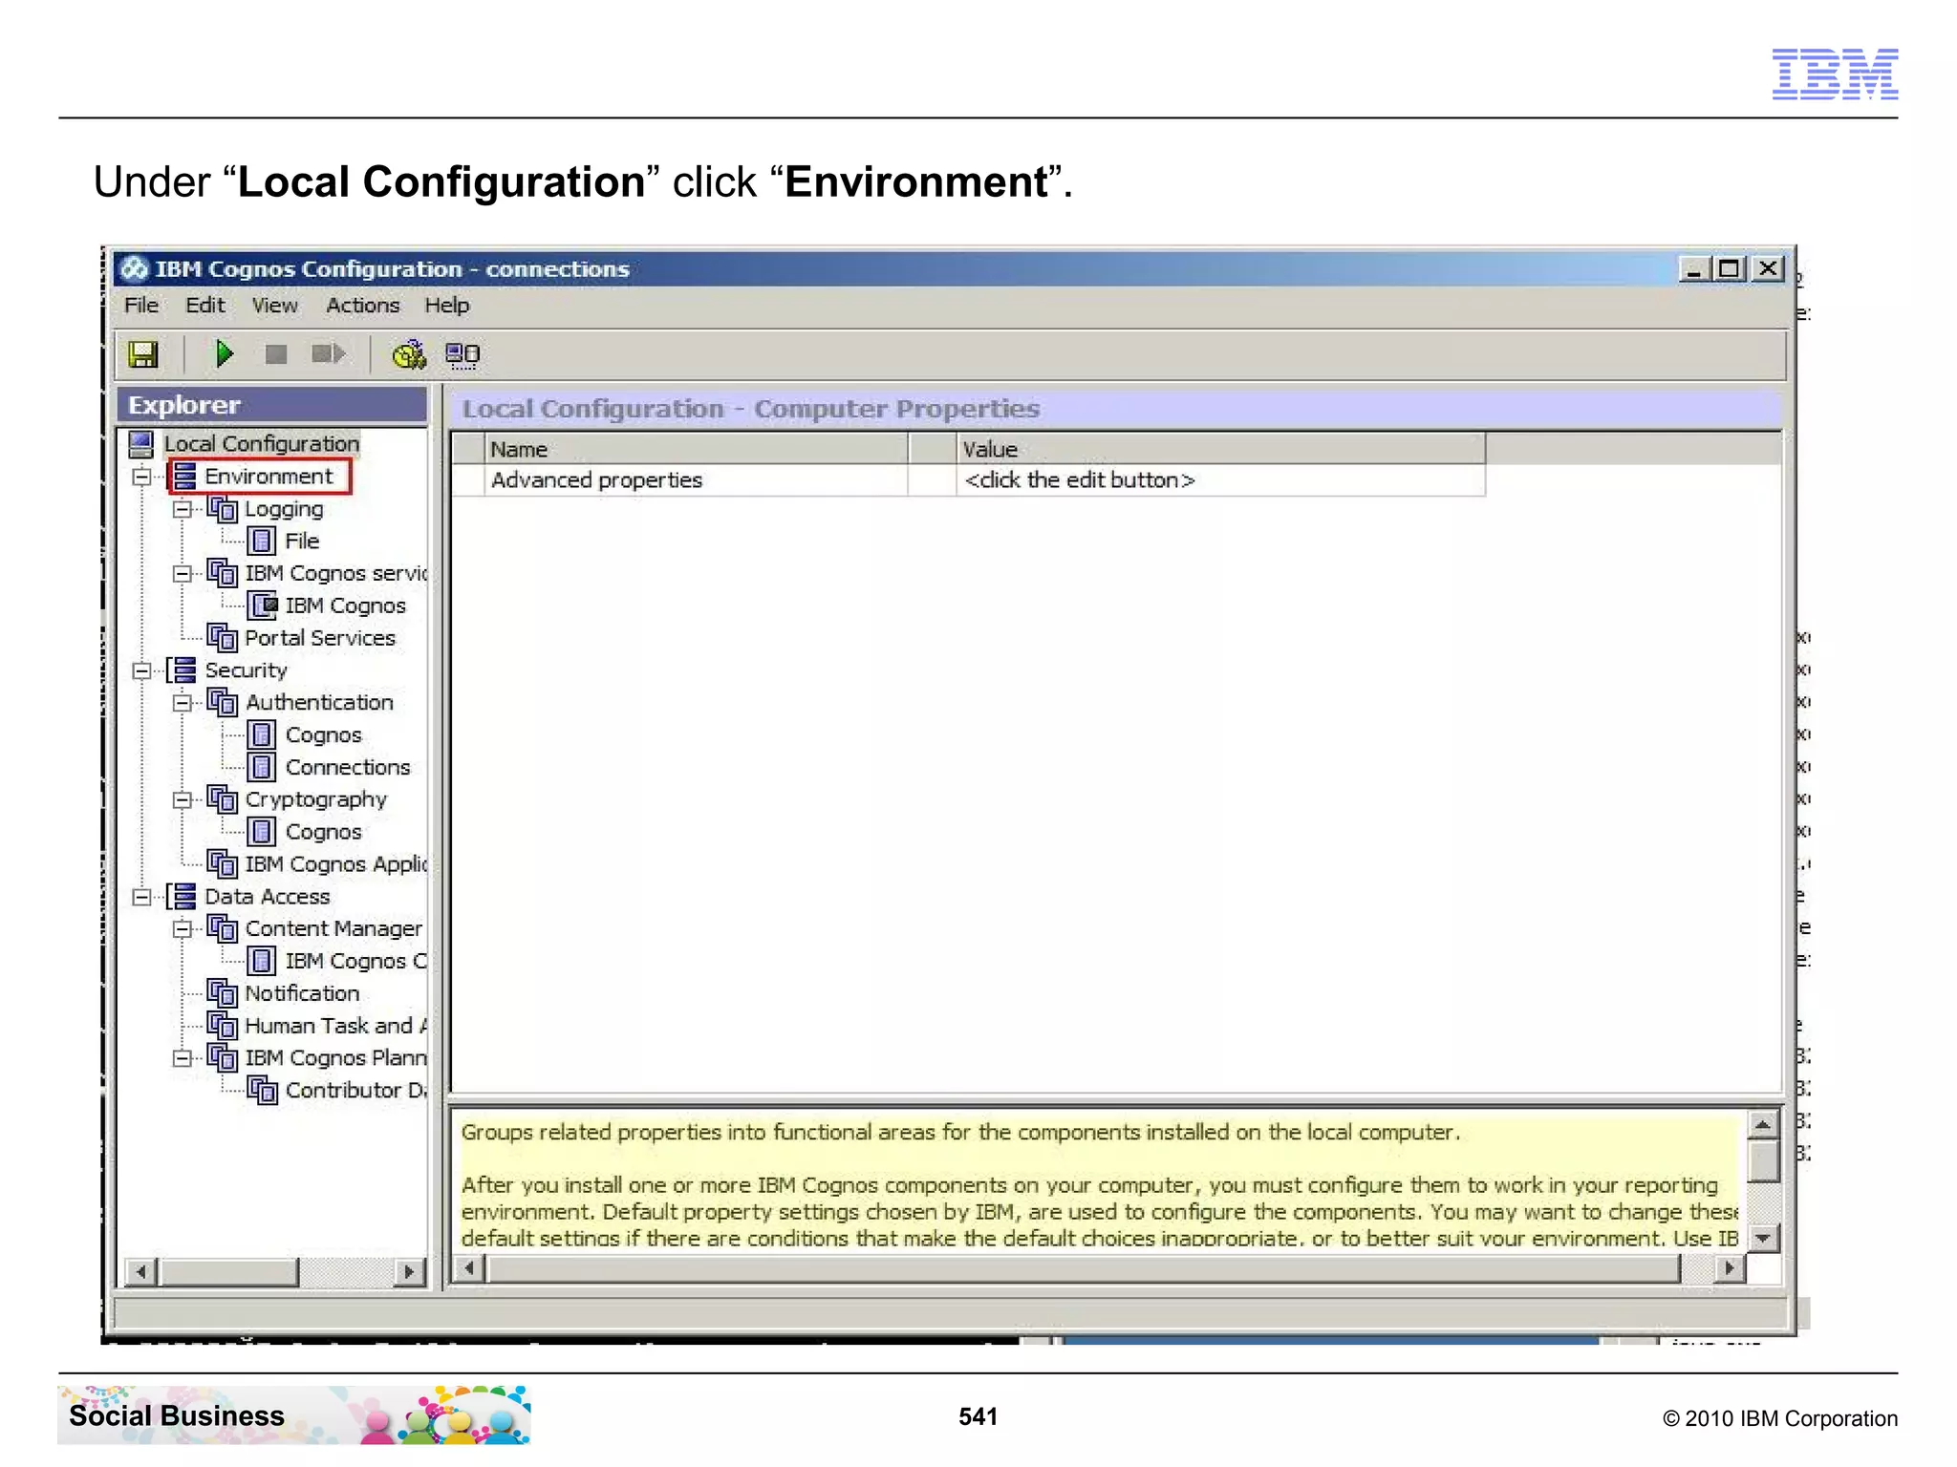The width and height of the screenshot is (1957, 1467).
Task: Click the Security node icon
Action: 183,670
